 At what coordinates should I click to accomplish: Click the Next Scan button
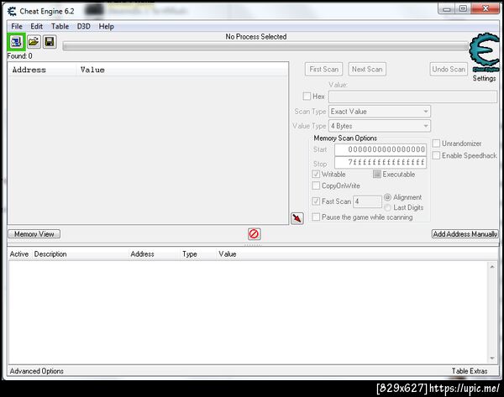point(367,69)
